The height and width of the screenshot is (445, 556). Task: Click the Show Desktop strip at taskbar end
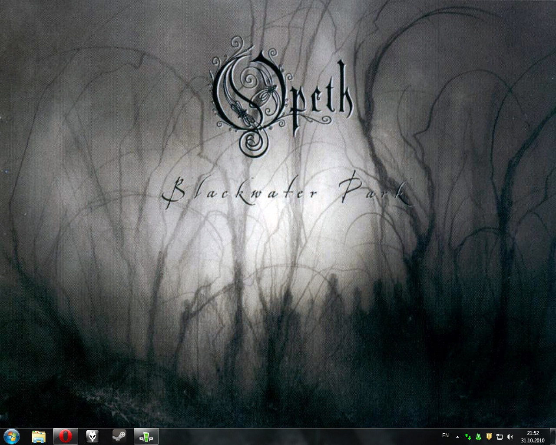coord(553,436)
